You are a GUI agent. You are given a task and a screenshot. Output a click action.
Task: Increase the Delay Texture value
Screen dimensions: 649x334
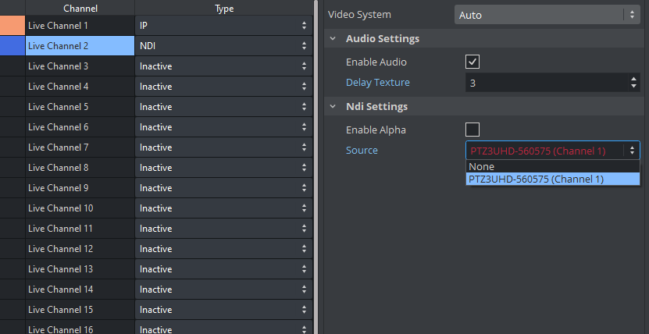pyautogui.click(x=633, y=78)
